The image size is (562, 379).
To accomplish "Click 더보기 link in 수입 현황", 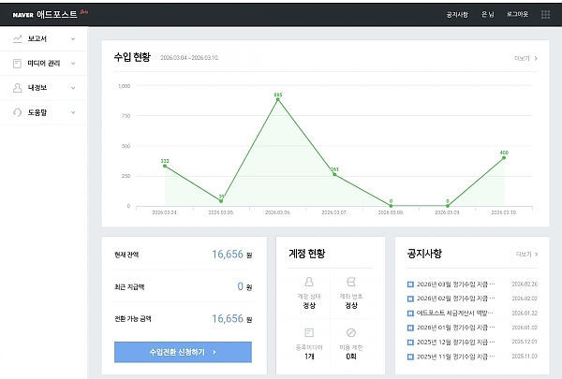I will (x=525, y=58).
